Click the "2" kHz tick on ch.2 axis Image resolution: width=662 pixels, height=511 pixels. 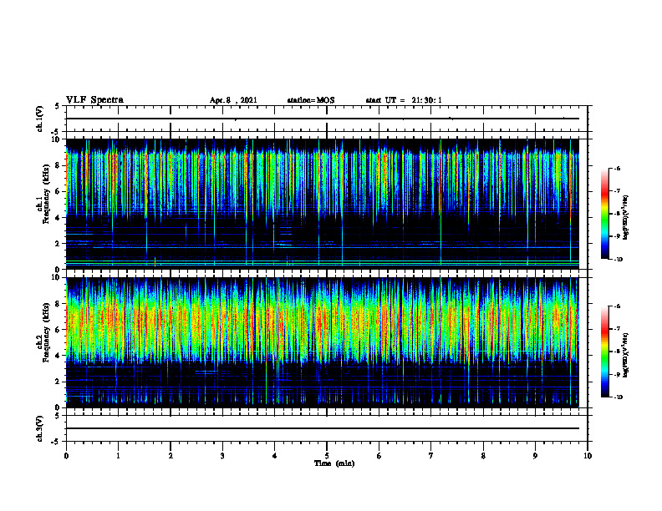point(58,382)
